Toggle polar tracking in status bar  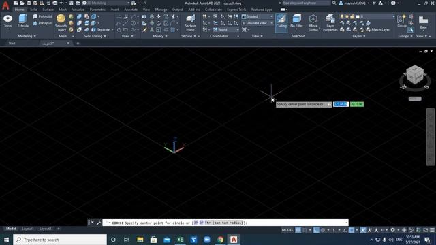[x=323, y=230]
